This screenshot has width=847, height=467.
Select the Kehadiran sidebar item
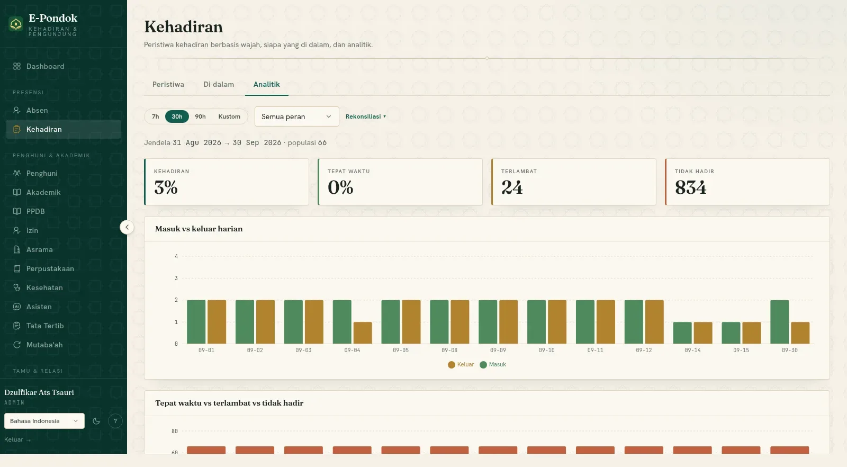point(64,129)
